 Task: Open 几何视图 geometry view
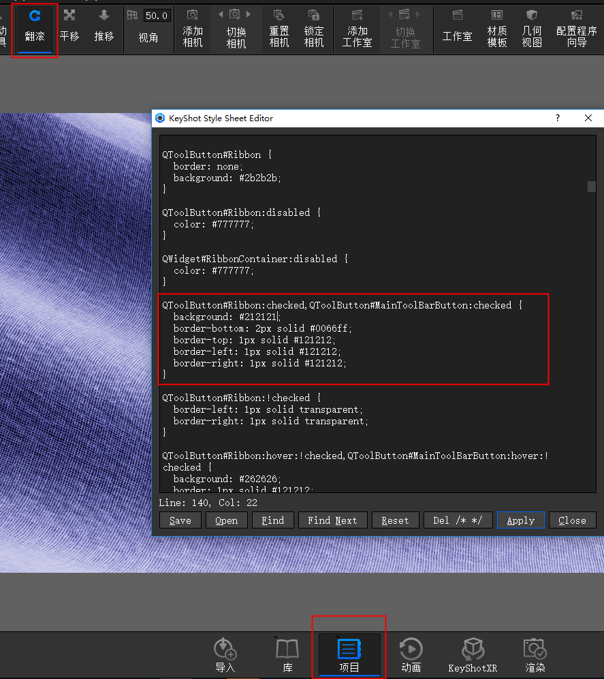coord(532,29)
